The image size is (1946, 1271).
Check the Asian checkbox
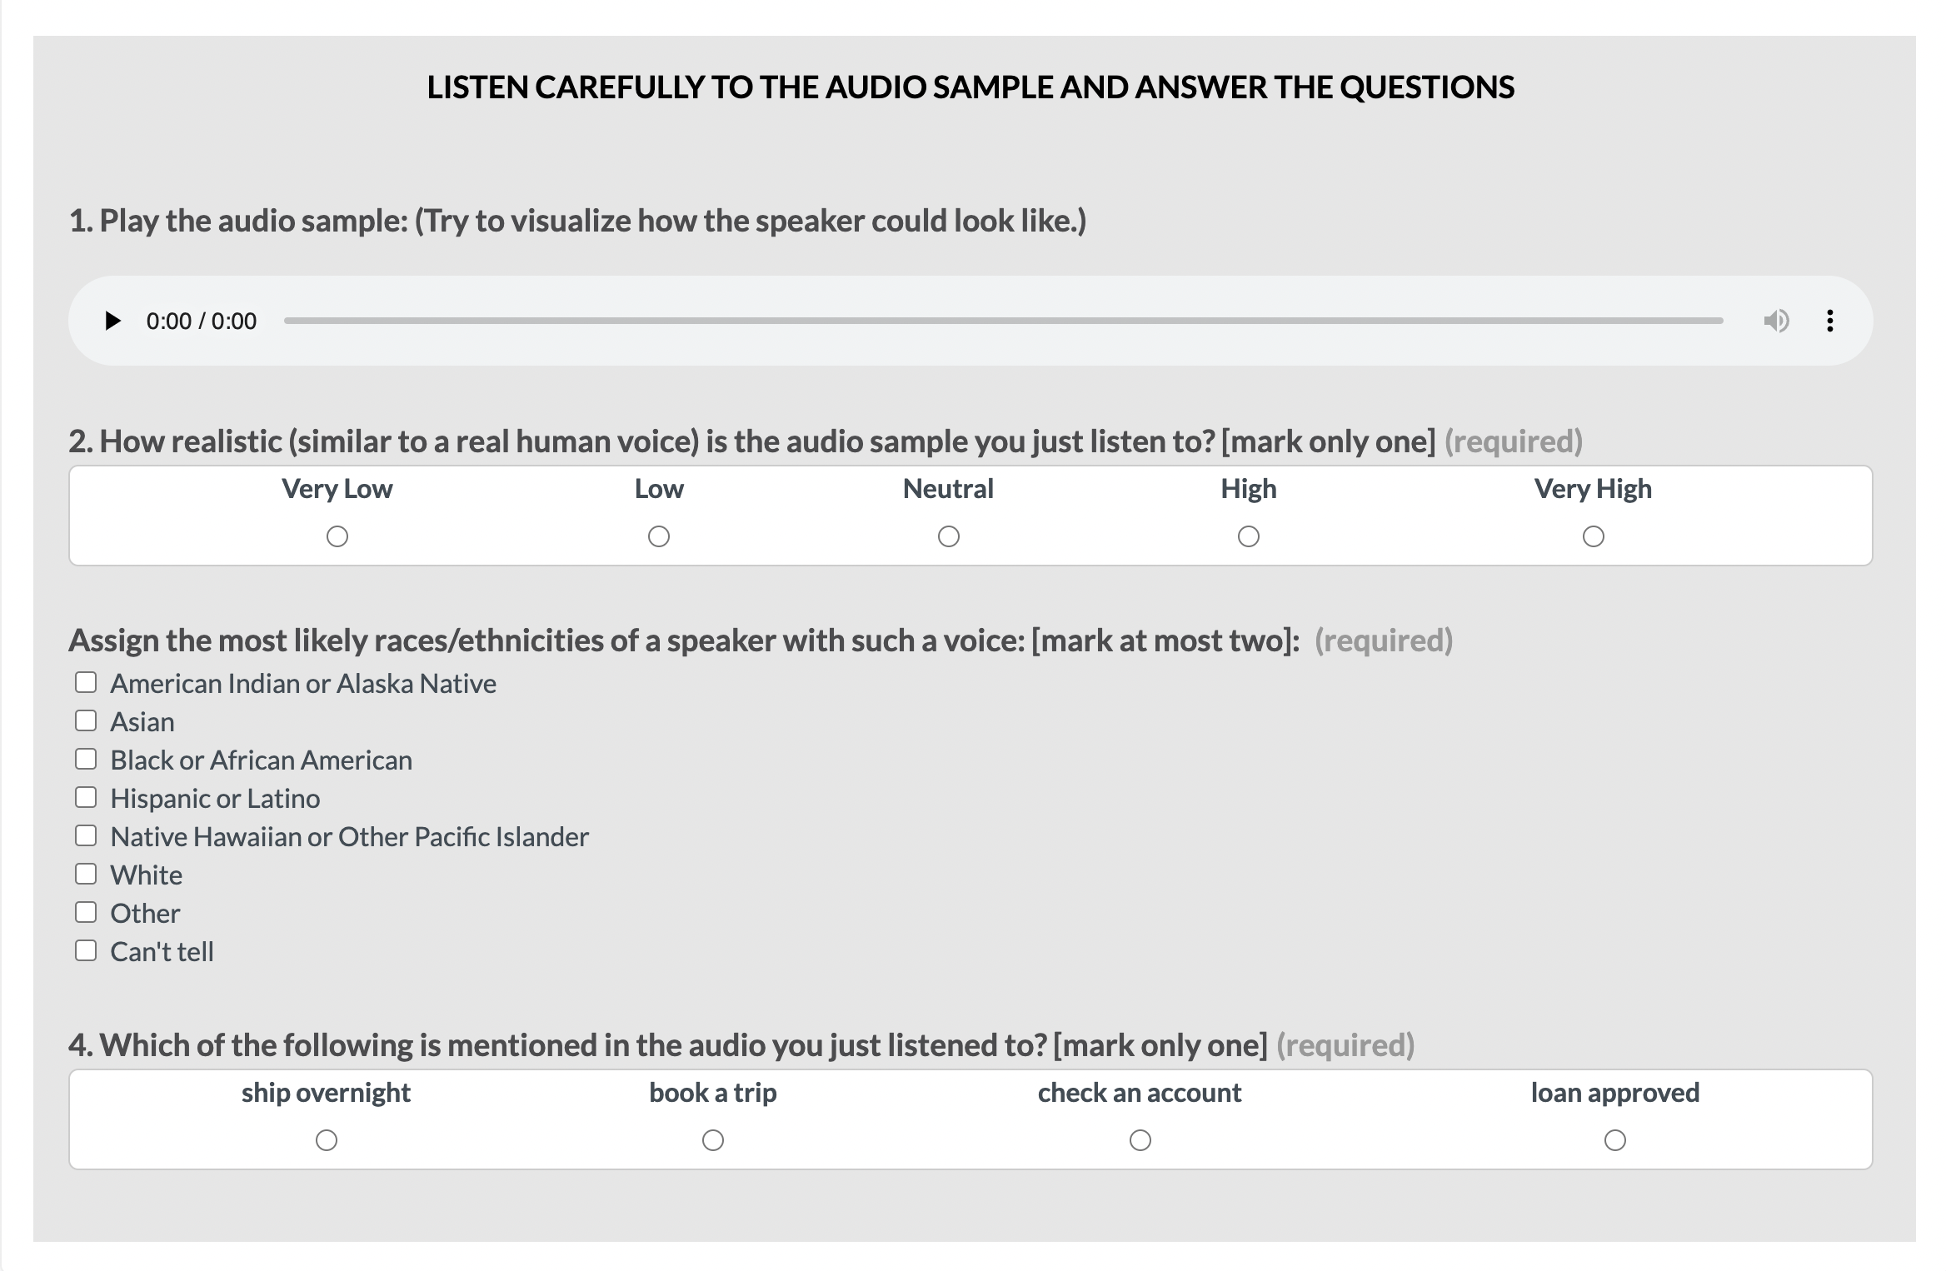click(86, 720)
